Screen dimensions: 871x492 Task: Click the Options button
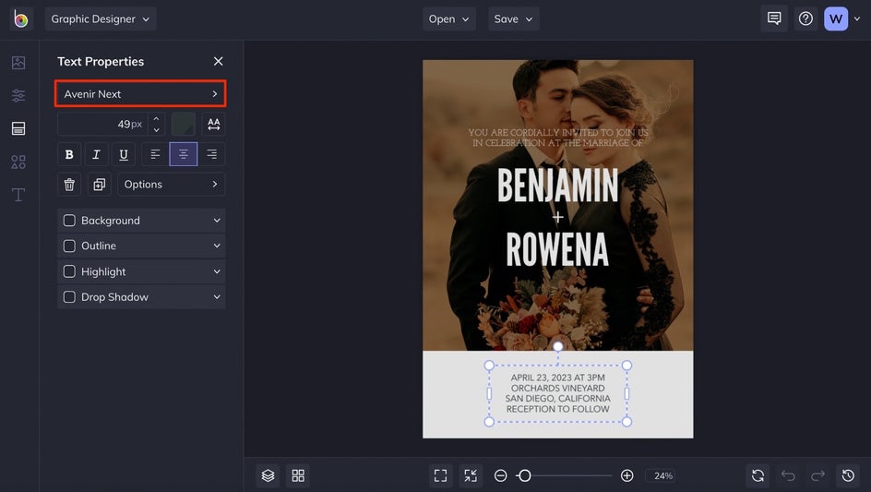point(171,185)
